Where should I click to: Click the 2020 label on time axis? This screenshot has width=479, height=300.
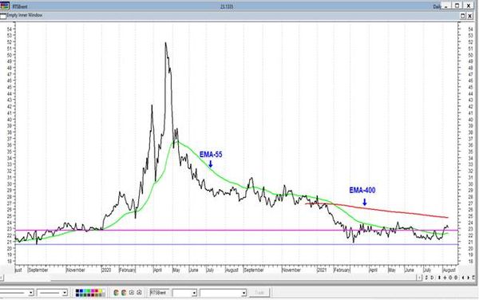point(106,270)
